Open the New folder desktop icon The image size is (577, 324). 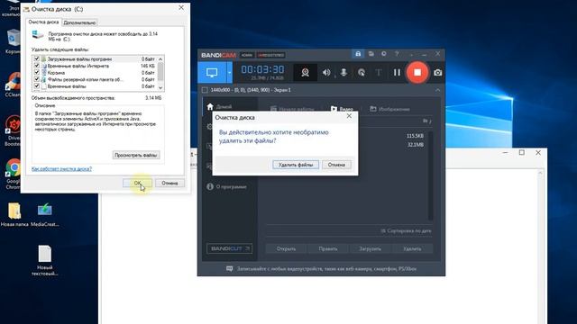pyautogui.click(x=14, y=214)
